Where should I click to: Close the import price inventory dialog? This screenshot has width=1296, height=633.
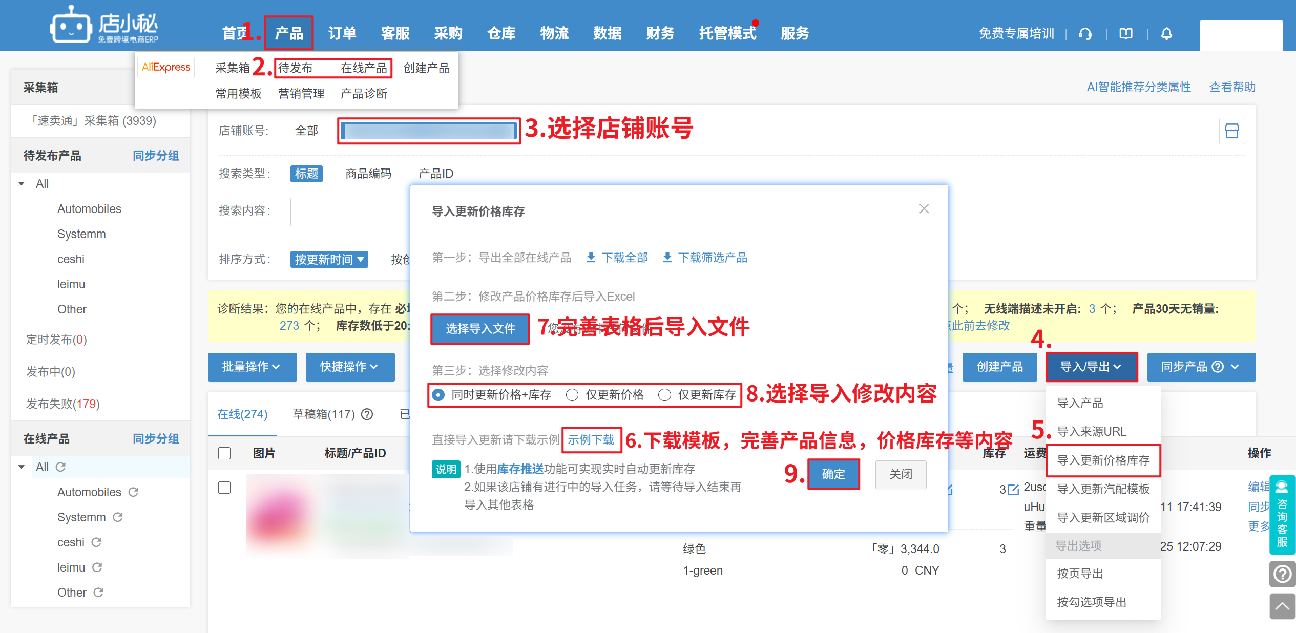(x=924, y=209)
